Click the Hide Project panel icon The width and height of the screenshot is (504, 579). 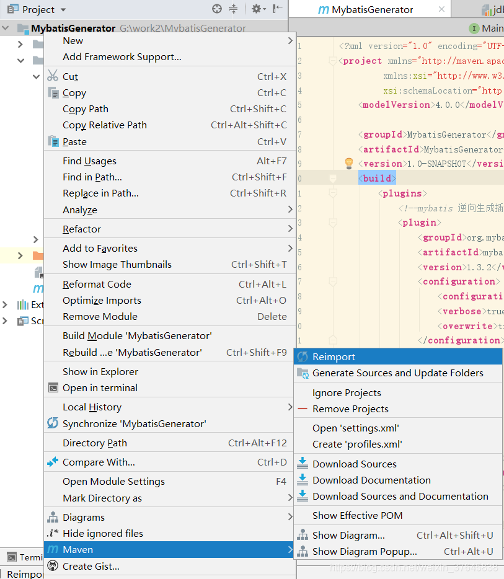click(x=277, y=9)
